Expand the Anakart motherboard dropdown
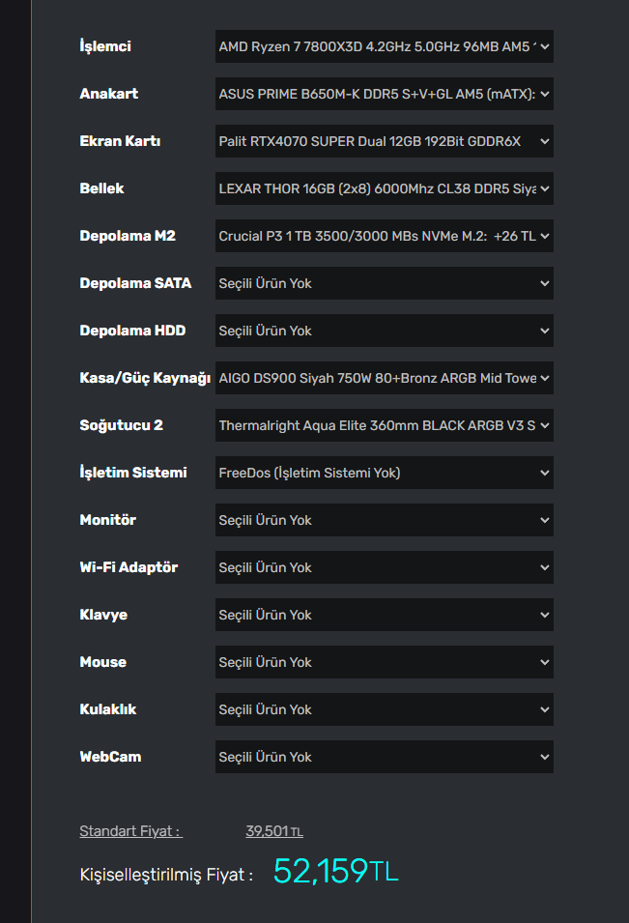The image size is (629, 923). point(384,94)
